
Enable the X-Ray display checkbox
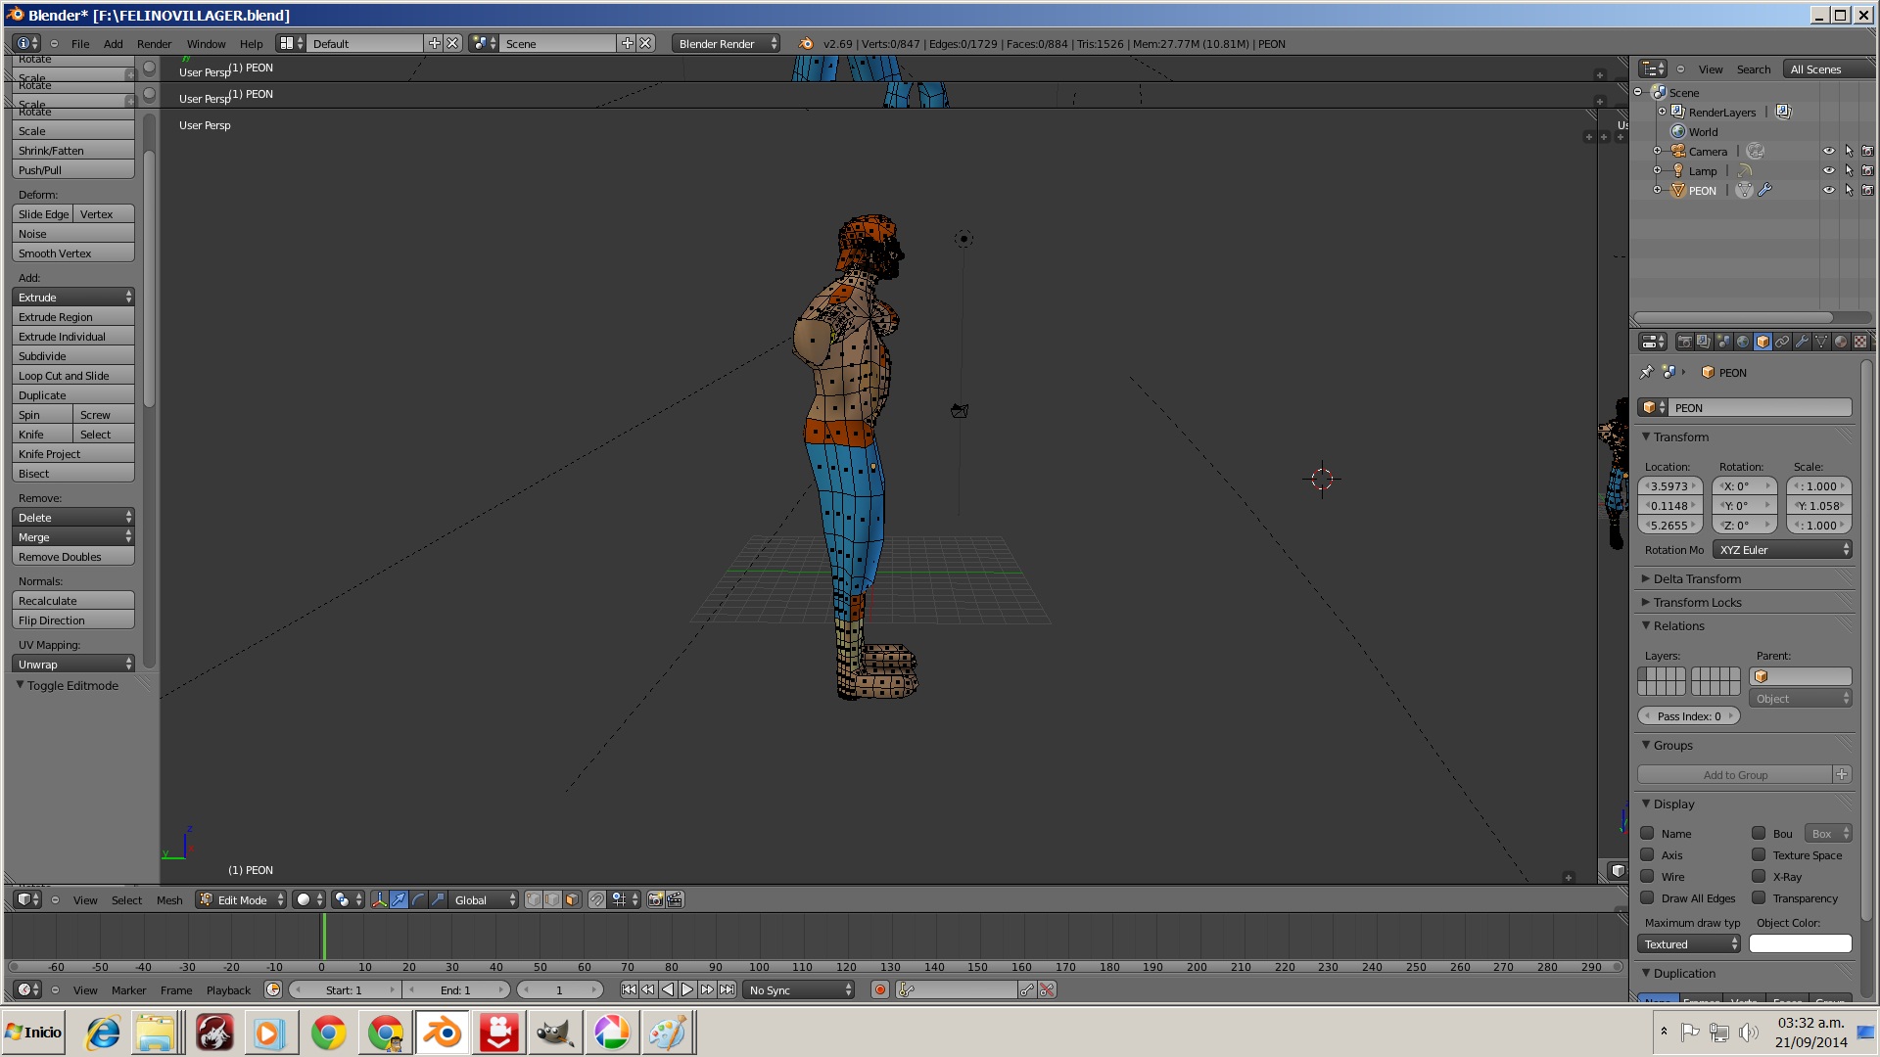click(1759, 877)
